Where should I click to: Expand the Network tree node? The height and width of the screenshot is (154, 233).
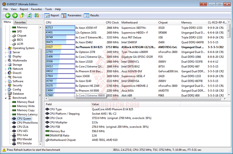pos(6,69)
